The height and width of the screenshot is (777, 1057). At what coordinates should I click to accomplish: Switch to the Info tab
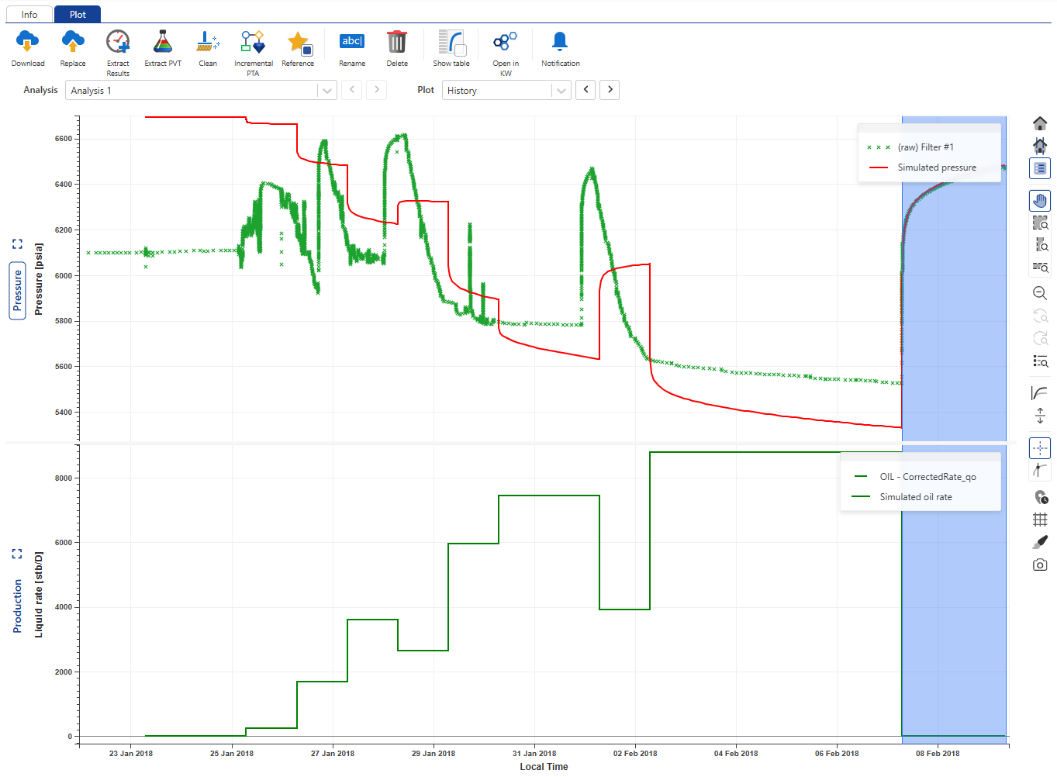pos(29,15)
